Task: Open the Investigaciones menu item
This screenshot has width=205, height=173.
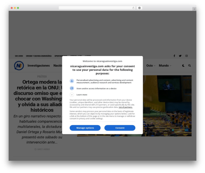Action: point(39,65)
